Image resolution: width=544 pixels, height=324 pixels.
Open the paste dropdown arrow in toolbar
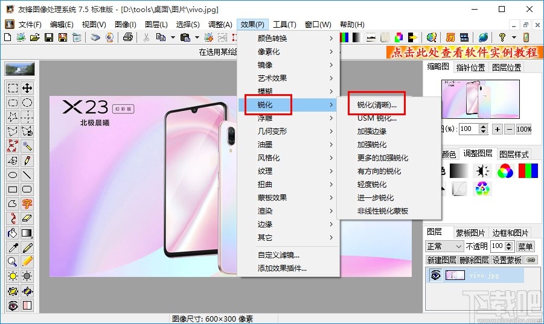tap(197, 37)
